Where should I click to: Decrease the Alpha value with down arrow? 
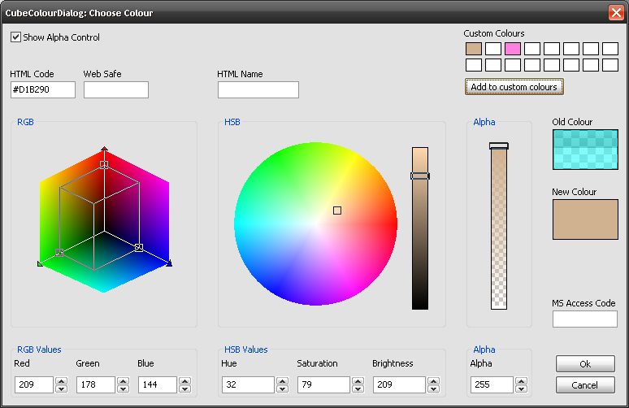[521, 388]
